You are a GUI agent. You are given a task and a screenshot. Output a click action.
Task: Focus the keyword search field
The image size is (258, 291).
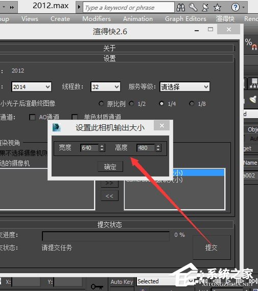pyautogui.click(x=129, y=8)
